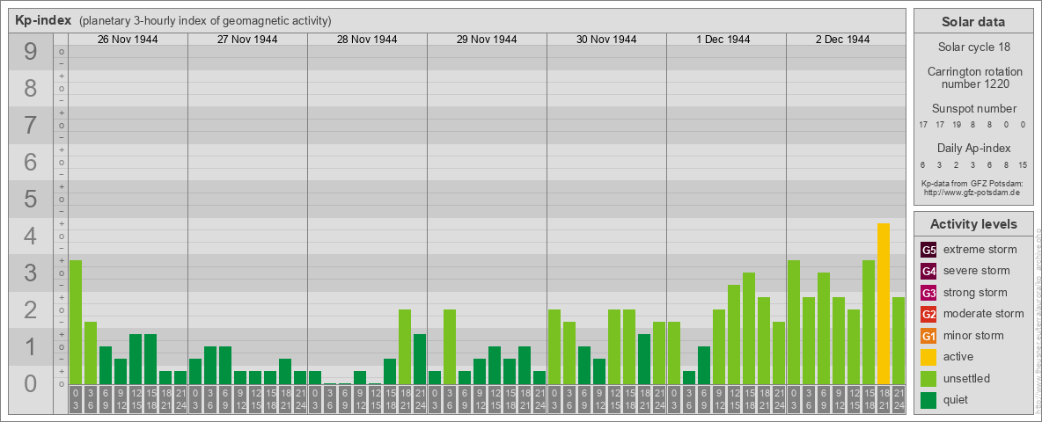Click the Kp scale number 9
Image resolution: width=1042 pixels, height=422 pixels.
[x=31, y=52]
